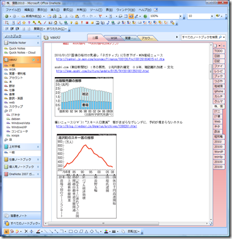Apply the question mark tag
Screen dimensions: 232x239
(x=29, y=23)
